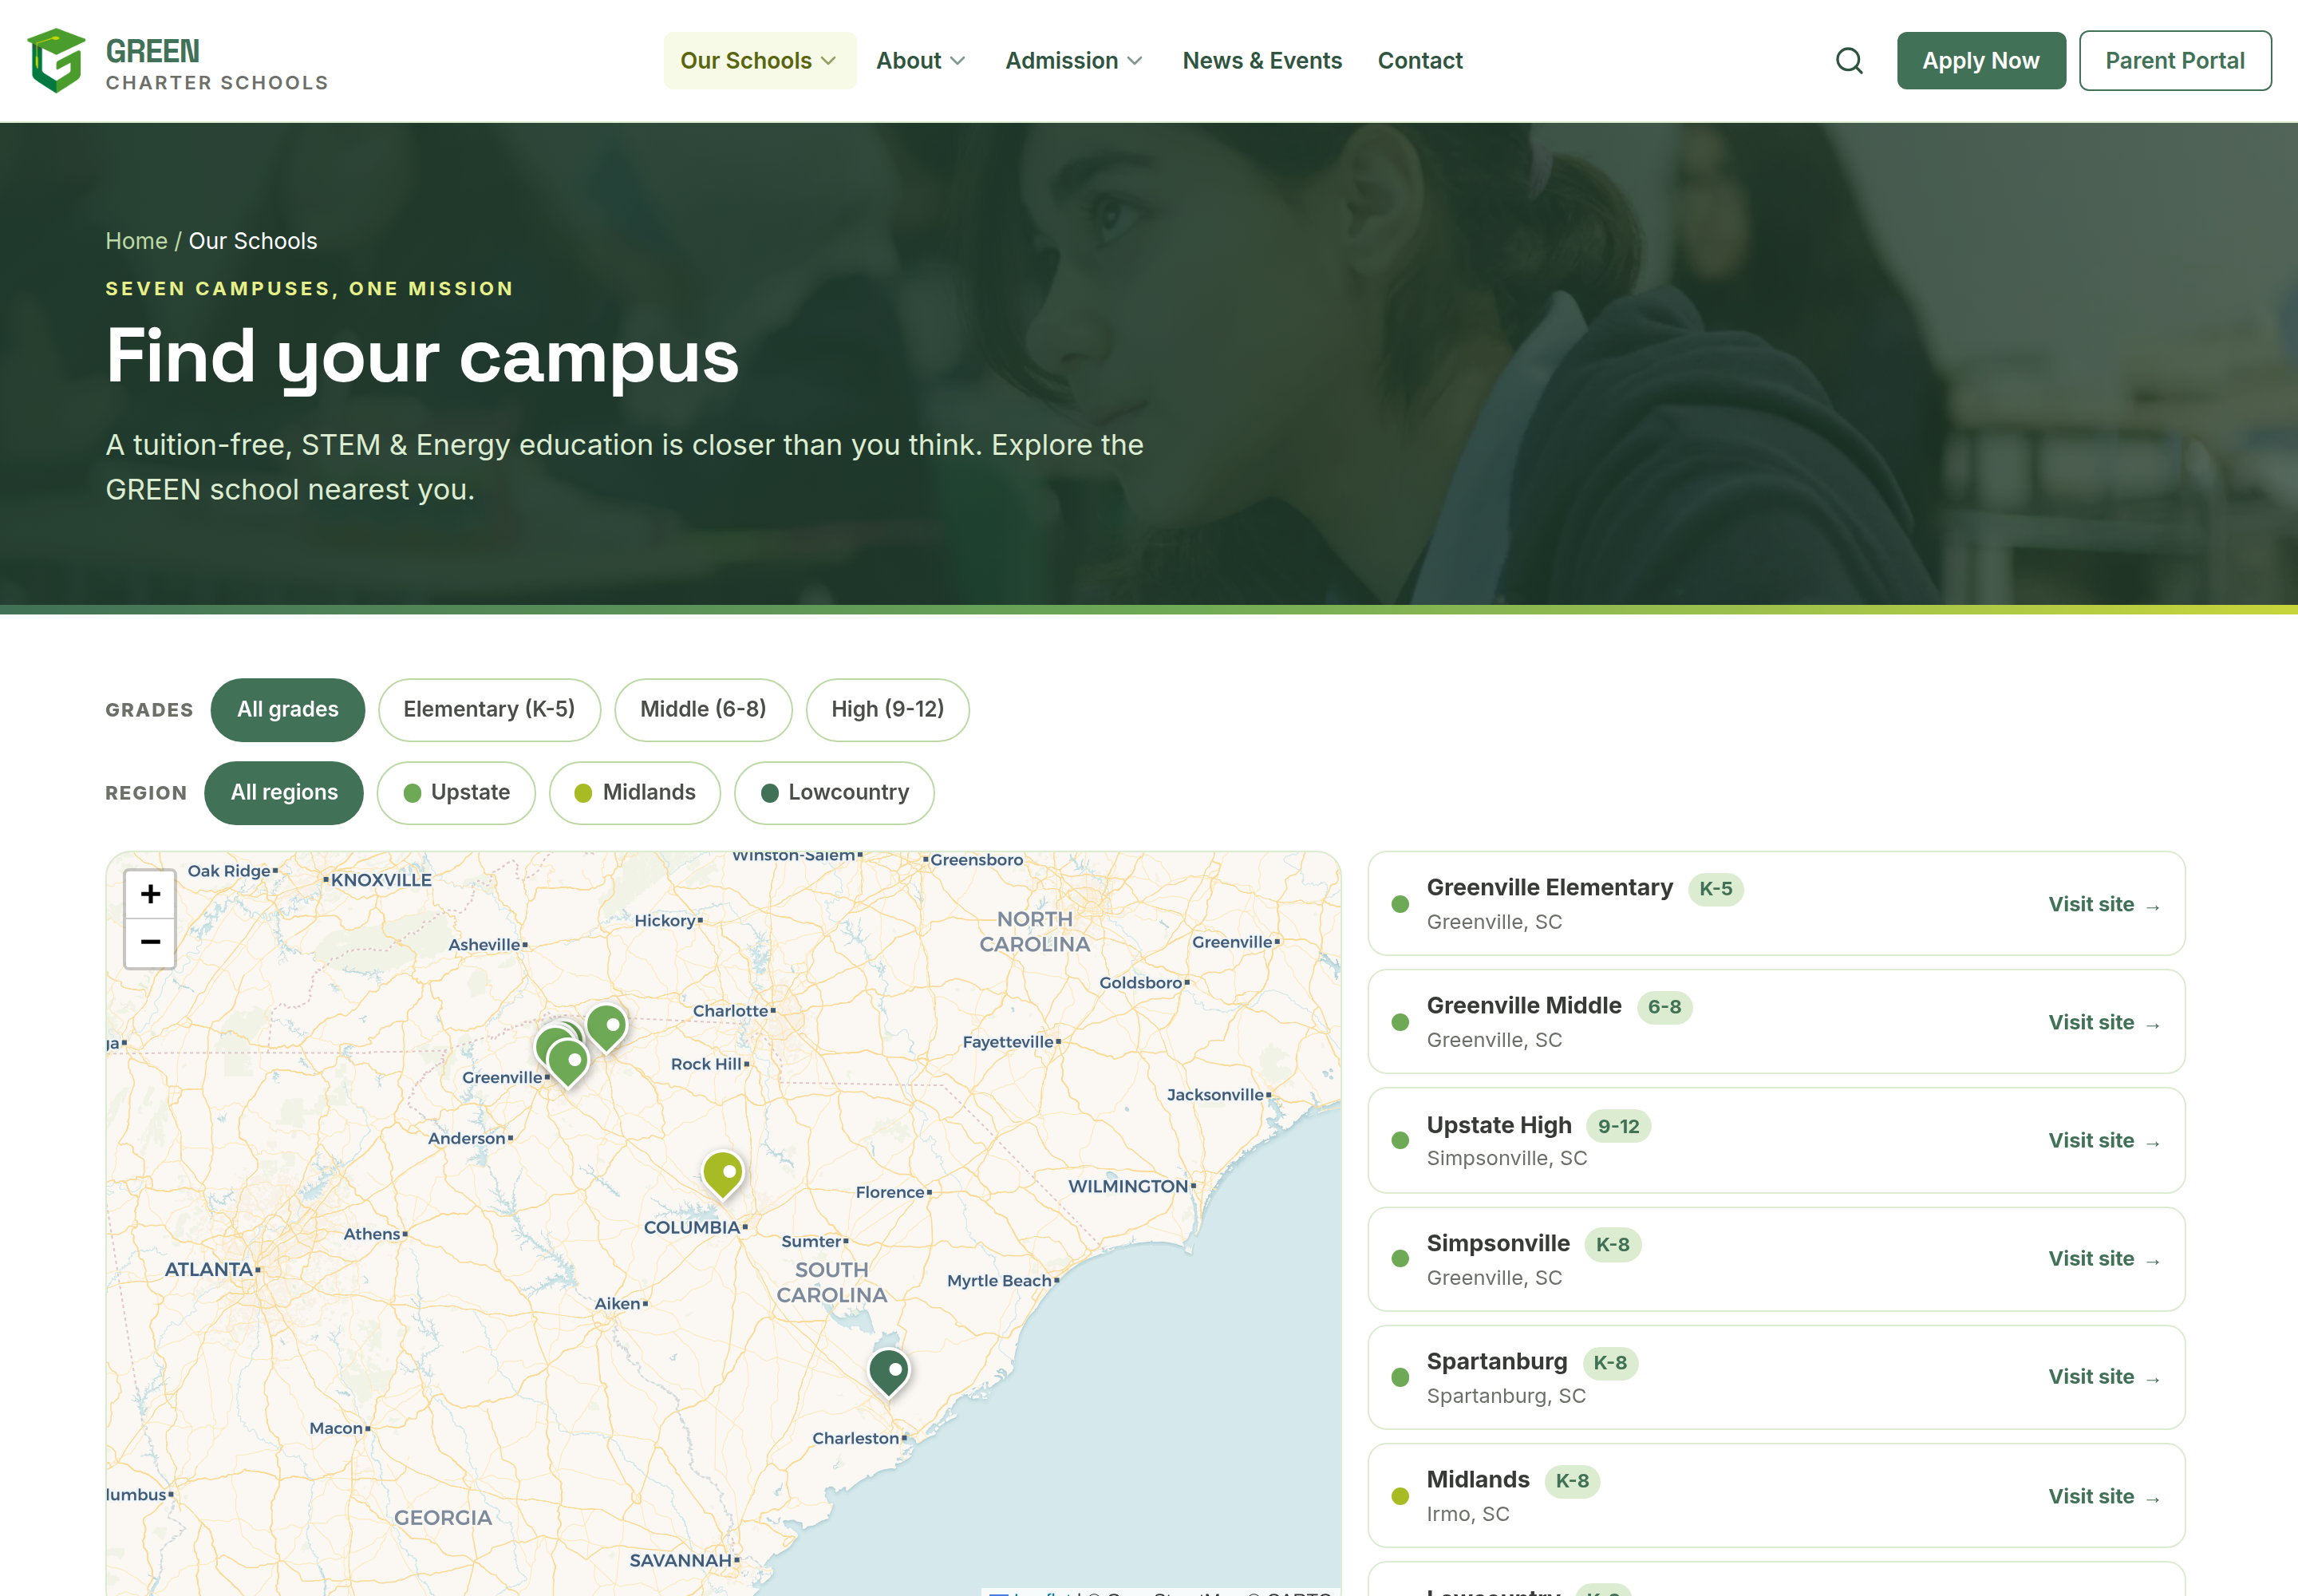Visit site for Midlands campus
This screenshot has width=2298, height=1596.
click(2104, 1497)
